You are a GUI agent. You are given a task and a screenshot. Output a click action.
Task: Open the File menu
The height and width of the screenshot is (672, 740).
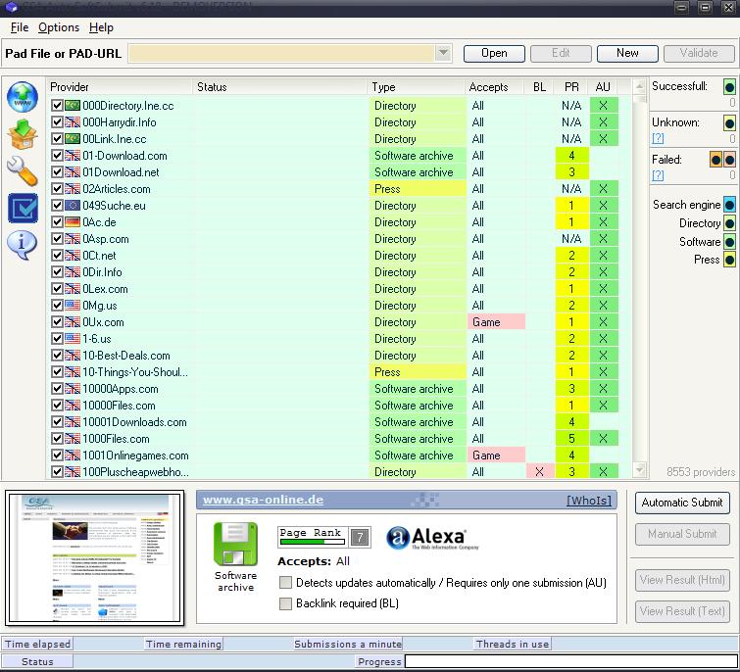point(20,27)
